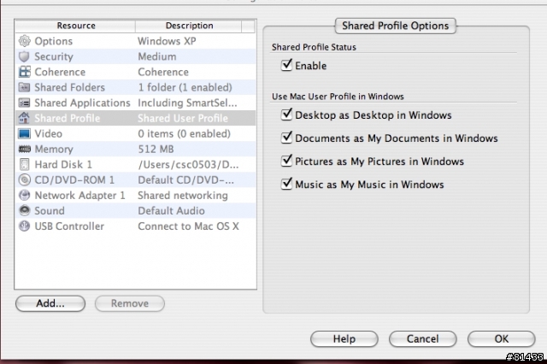Click the Resource column header
The height and width of the screenshot is (364, 547).
(x=75, y=26)
